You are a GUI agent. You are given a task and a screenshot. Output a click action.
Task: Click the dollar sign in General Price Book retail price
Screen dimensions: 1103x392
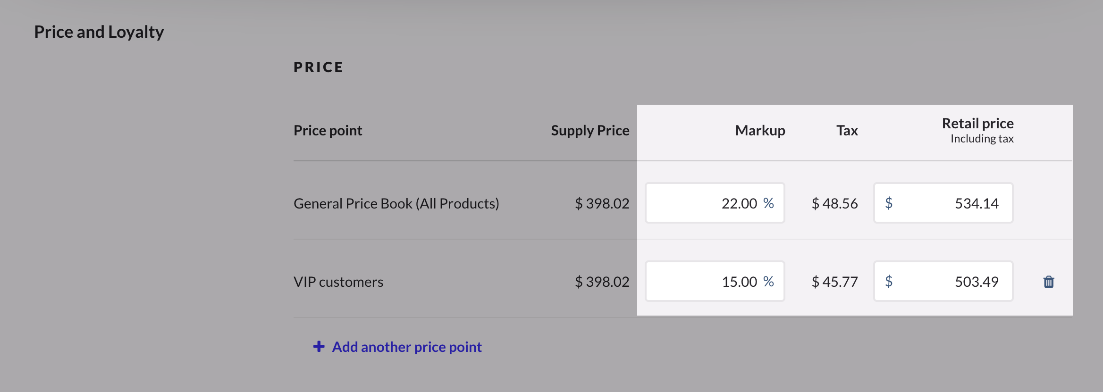coord(889,203)
